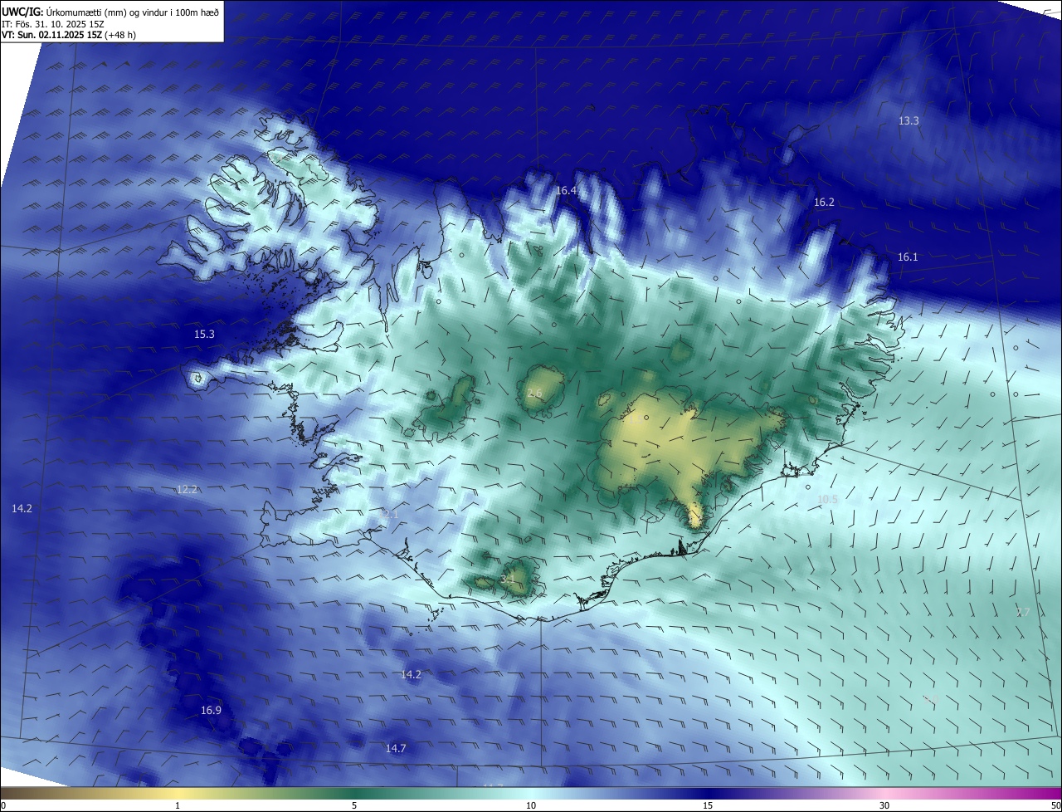Click the "UWC/IG:" title label
Screen dimensions: 1062x812
[22, 12]
